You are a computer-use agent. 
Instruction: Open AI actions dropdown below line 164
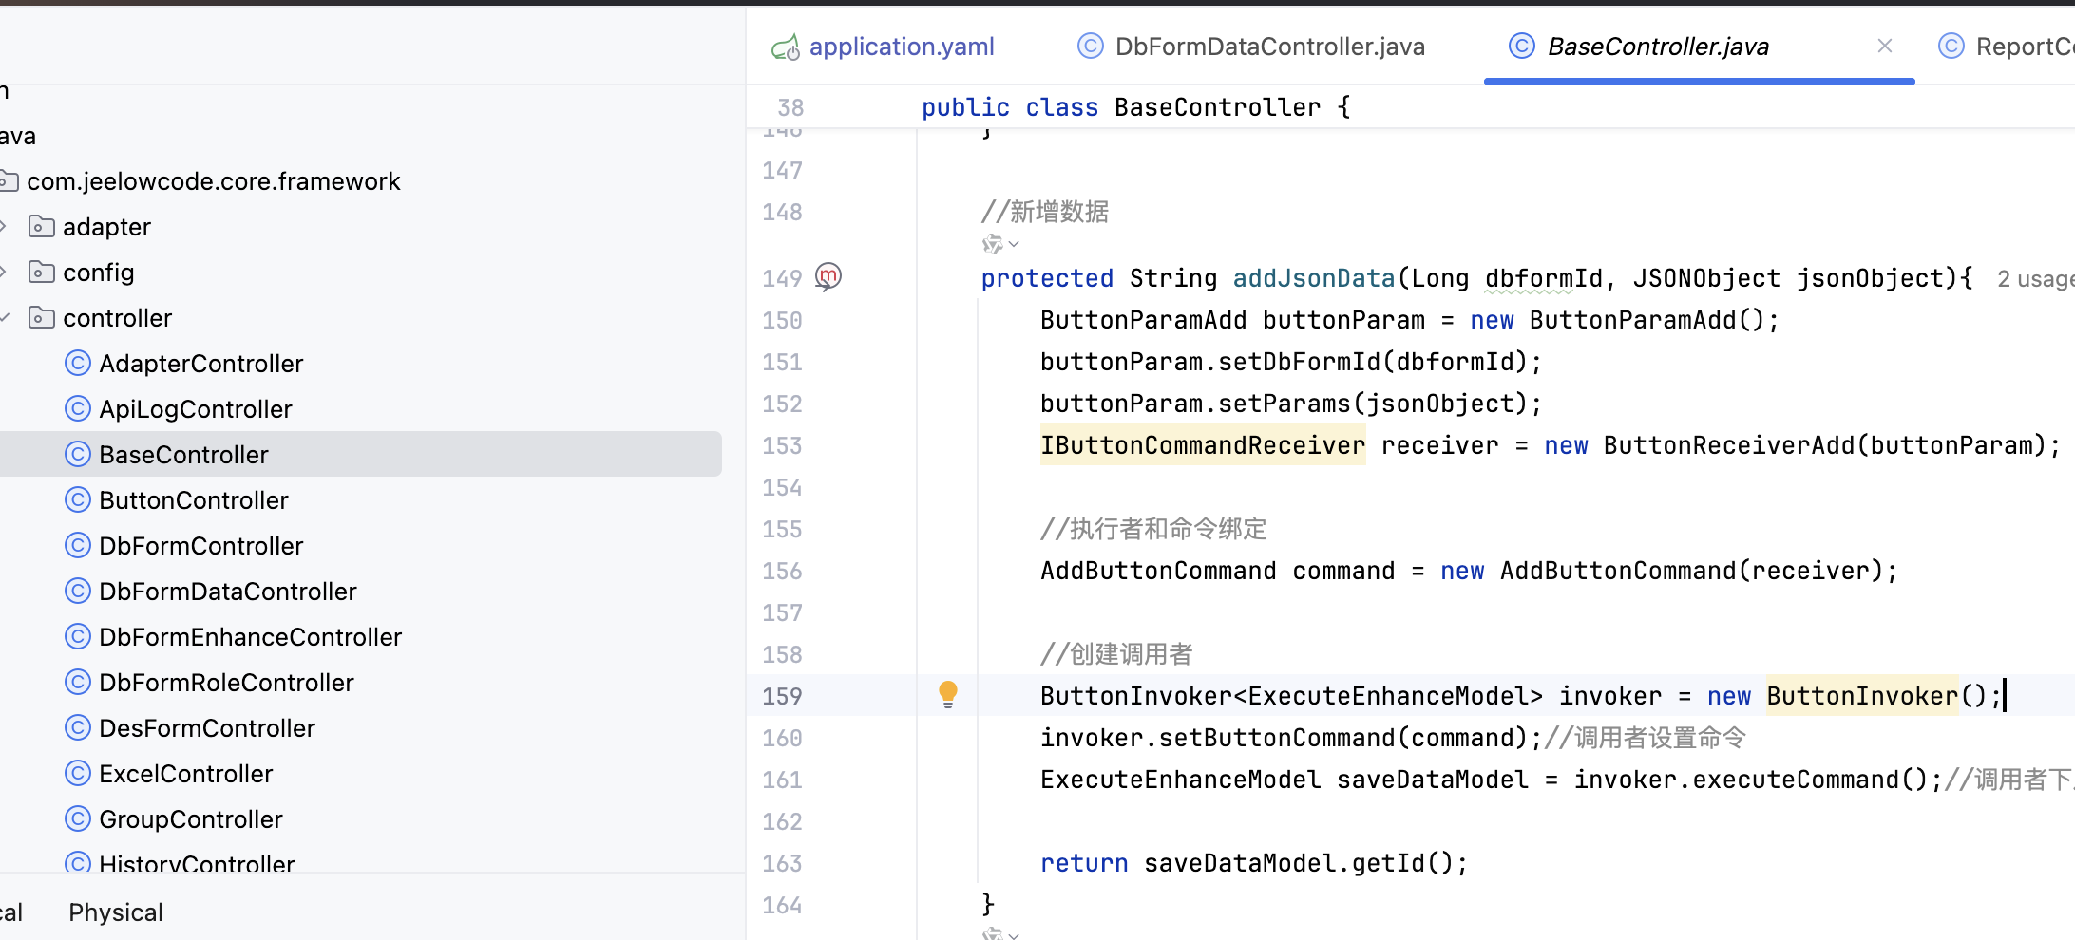999,933
